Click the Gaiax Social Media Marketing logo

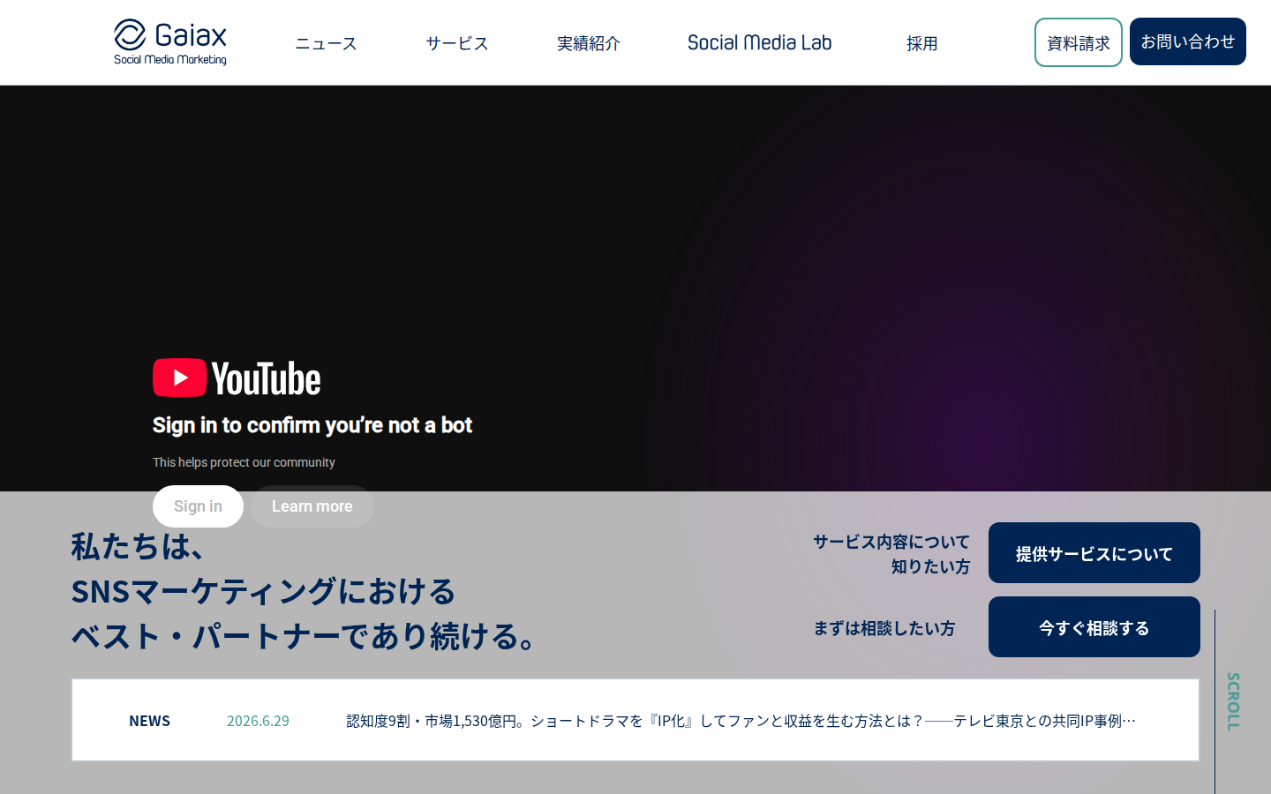[x=170, y=42]
